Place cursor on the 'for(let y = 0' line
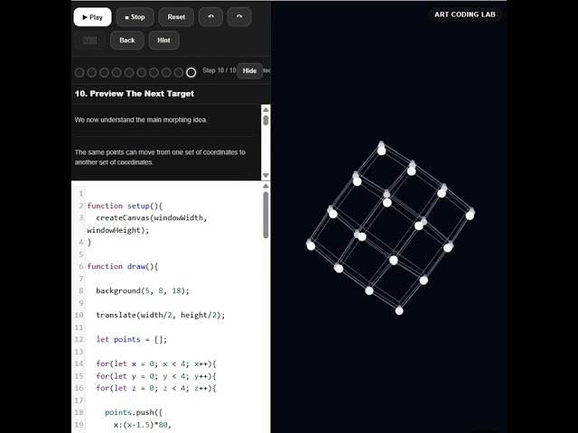 (156, 376)
